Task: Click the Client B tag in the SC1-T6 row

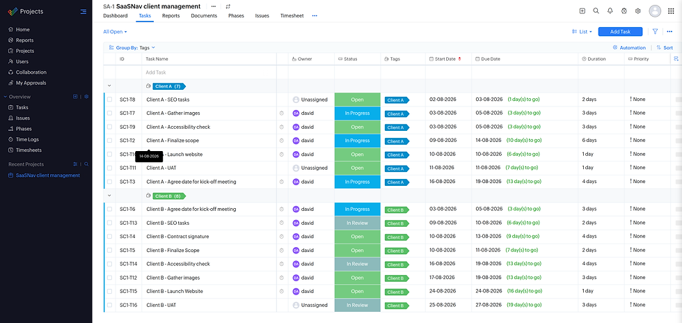Action: (x=397, y=210)
